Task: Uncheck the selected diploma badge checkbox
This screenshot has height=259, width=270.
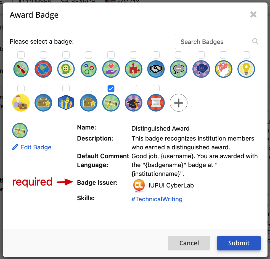Action: (x=111, y=89)
